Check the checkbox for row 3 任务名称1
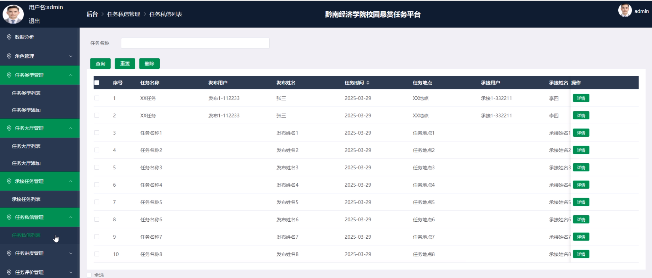This screenshot has width=652, height=278. [97, 133]
